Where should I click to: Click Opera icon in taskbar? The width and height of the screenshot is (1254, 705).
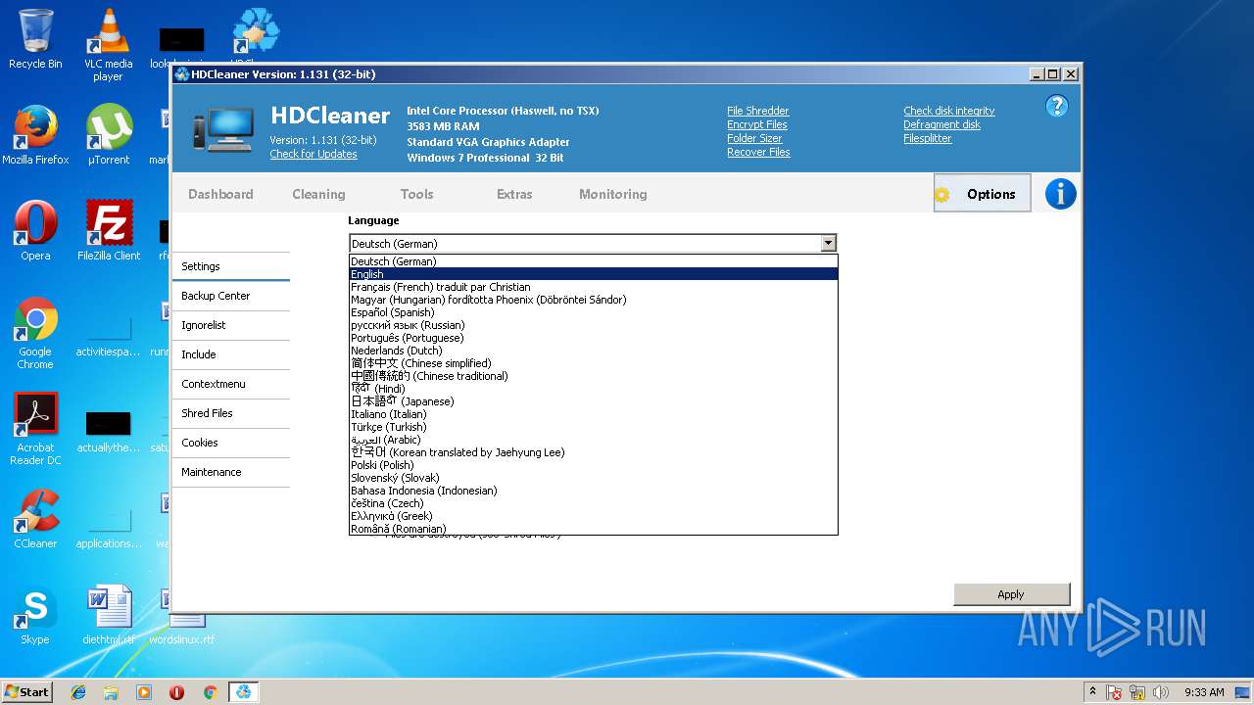point(176,692)
